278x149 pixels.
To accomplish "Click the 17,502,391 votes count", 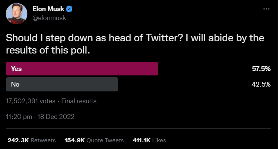I will point(31,101).
